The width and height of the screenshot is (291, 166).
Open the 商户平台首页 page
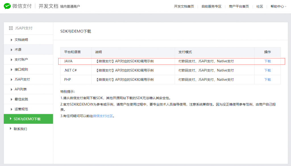coord(238,6)
